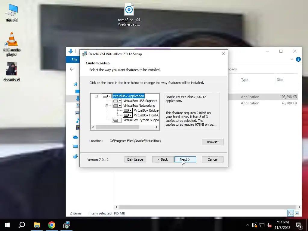Expand the File Explorer ribbon chevron

pos(292,59)
